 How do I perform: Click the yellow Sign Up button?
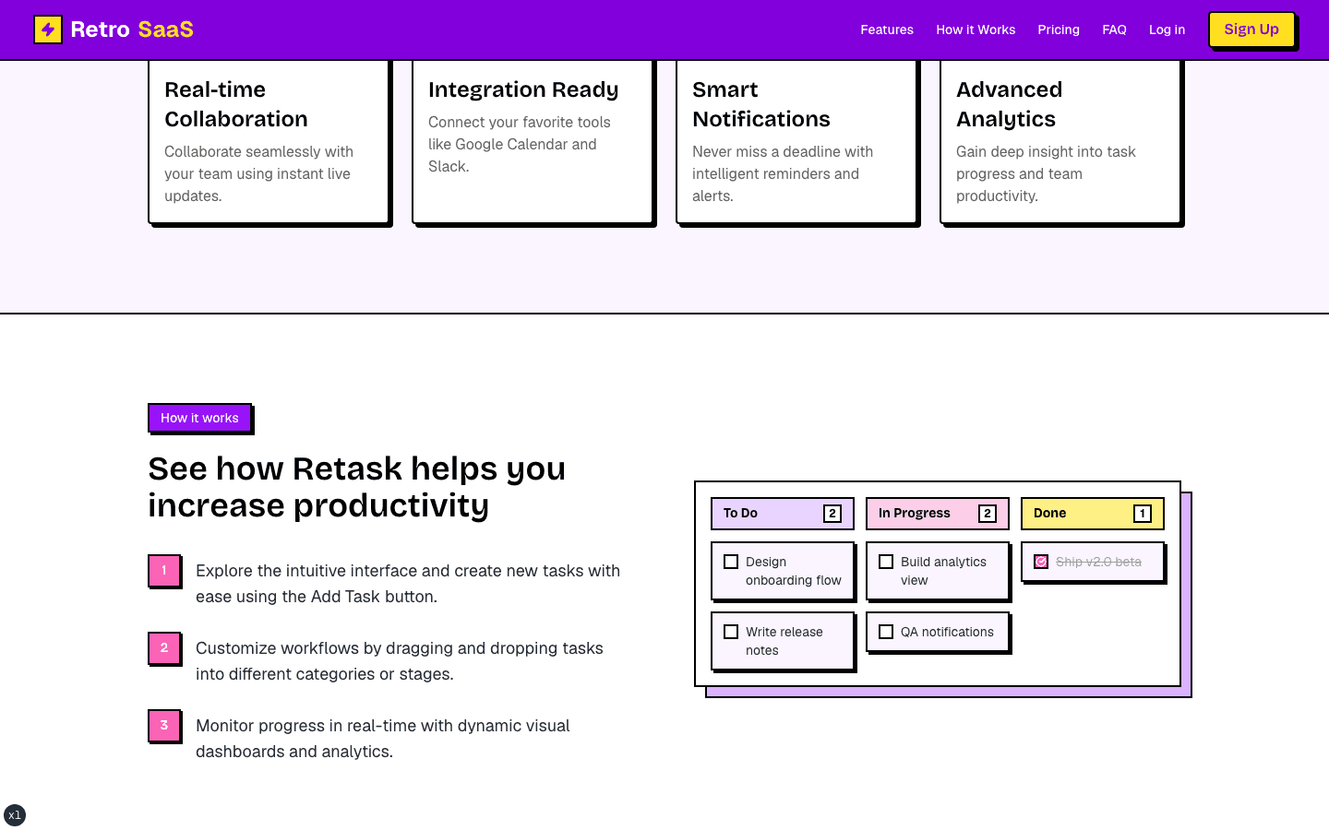pyautogui.click(x=1251, y=30)
